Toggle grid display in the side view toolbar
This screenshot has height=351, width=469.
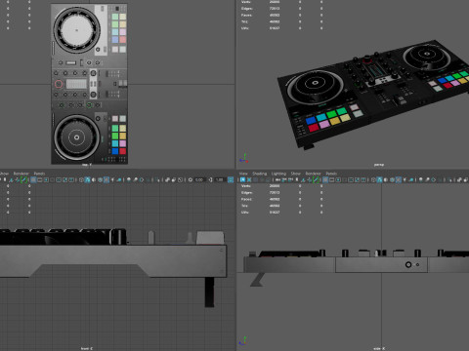[x=325, y=179]
